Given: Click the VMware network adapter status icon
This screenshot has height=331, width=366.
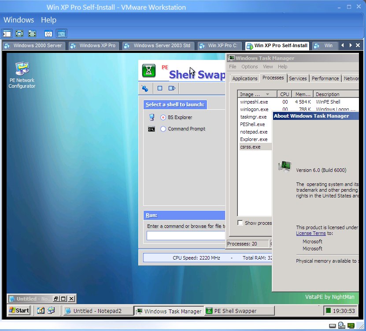Looking at the screenshot, I should pos(351,325).
